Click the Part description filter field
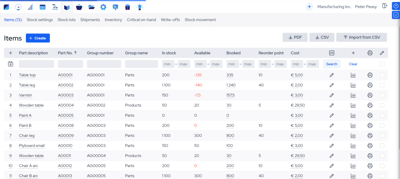 (x=36, y=64)
